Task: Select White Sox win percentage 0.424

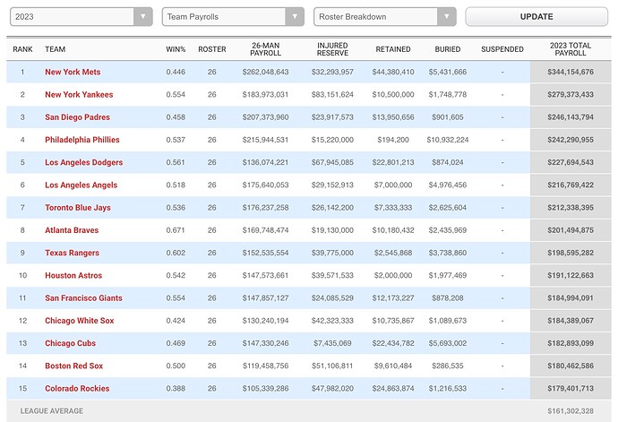Action: tap(176, 321)
